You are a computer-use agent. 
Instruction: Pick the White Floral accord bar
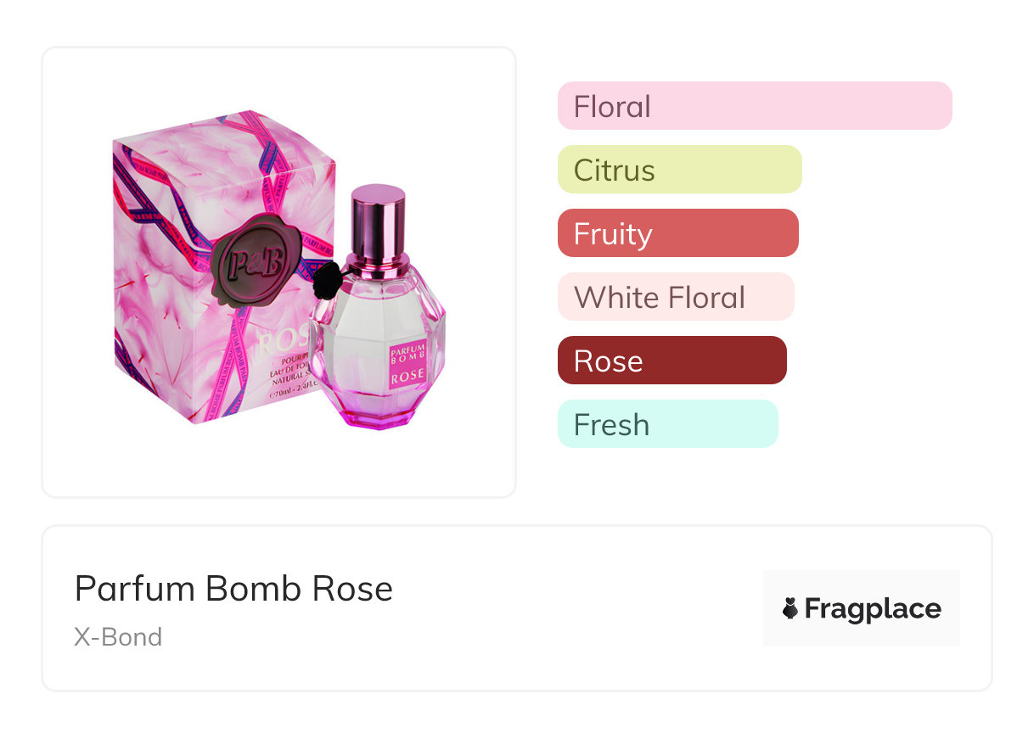[x=675, y=297]
